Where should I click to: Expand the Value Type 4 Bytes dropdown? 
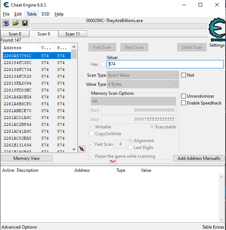[x=143, y=84]
